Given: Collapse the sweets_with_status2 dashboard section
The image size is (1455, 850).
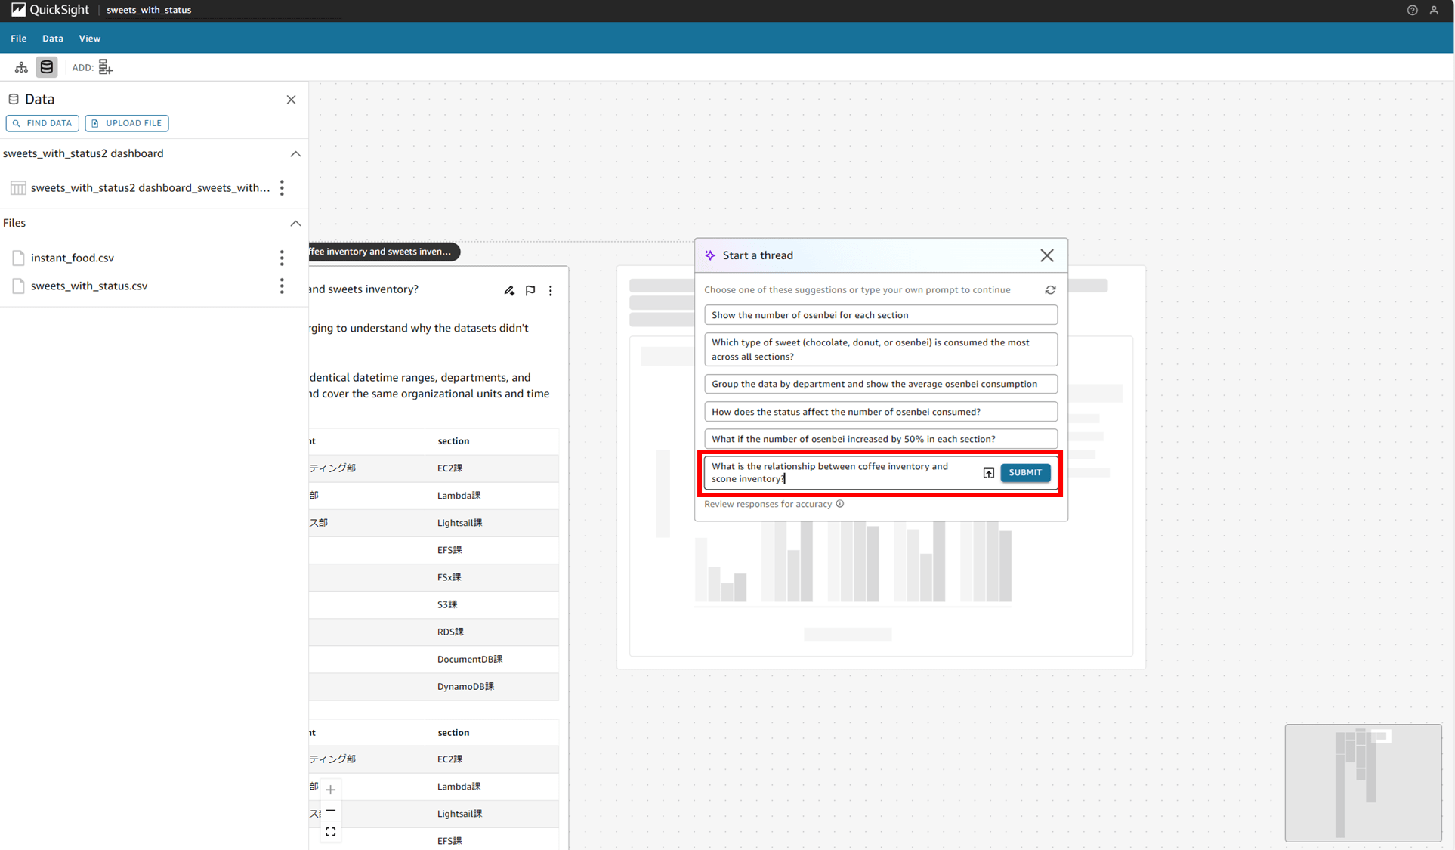Looking at the screenshot, I should (295, 153).
